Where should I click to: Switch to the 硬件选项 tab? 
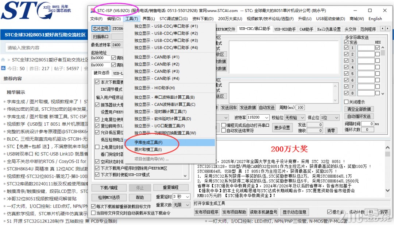click(x=101, y=73)
